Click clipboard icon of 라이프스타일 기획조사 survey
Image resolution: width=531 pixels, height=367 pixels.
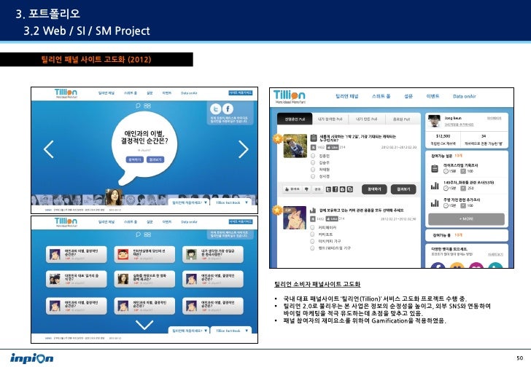click(435, 168)
